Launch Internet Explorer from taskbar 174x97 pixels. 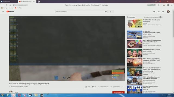click(x=8, y=95)
